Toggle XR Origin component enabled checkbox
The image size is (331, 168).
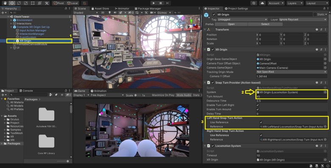point(213,50)
